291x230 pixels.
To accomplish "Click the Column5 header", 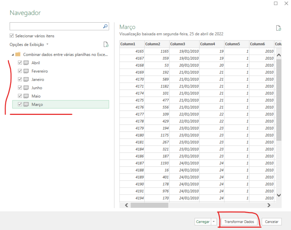I will click(x=237, y=44).
